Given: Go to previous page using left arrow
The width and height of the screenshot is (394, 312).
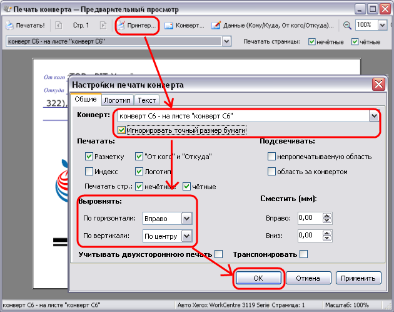Looking at the screenshot, I should [58, 26].
